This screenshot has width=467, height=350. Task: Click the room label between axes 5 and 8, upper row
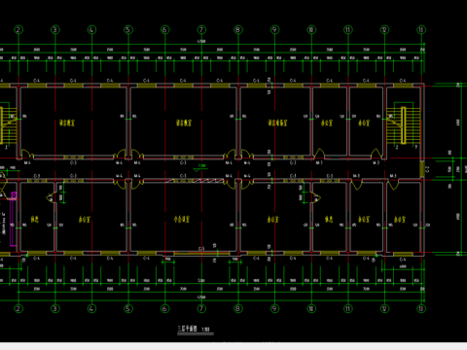[184, 122]
